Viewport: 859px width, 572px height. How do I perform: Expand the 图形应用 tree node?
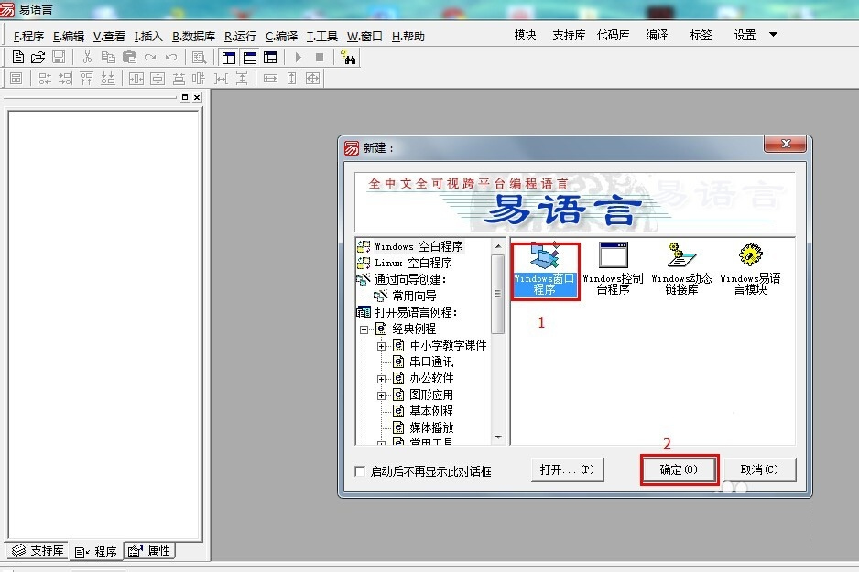pos(381,395)
